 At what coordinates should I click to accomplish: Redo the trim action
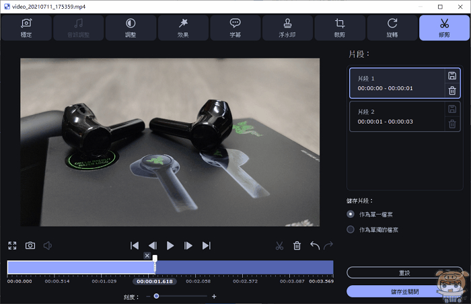(x=328, y=245)
